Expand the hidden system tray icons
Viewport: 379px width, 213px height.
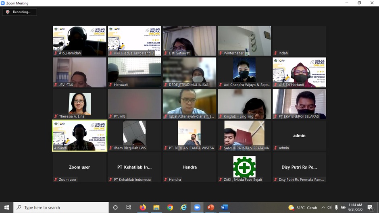pos(323,207)
